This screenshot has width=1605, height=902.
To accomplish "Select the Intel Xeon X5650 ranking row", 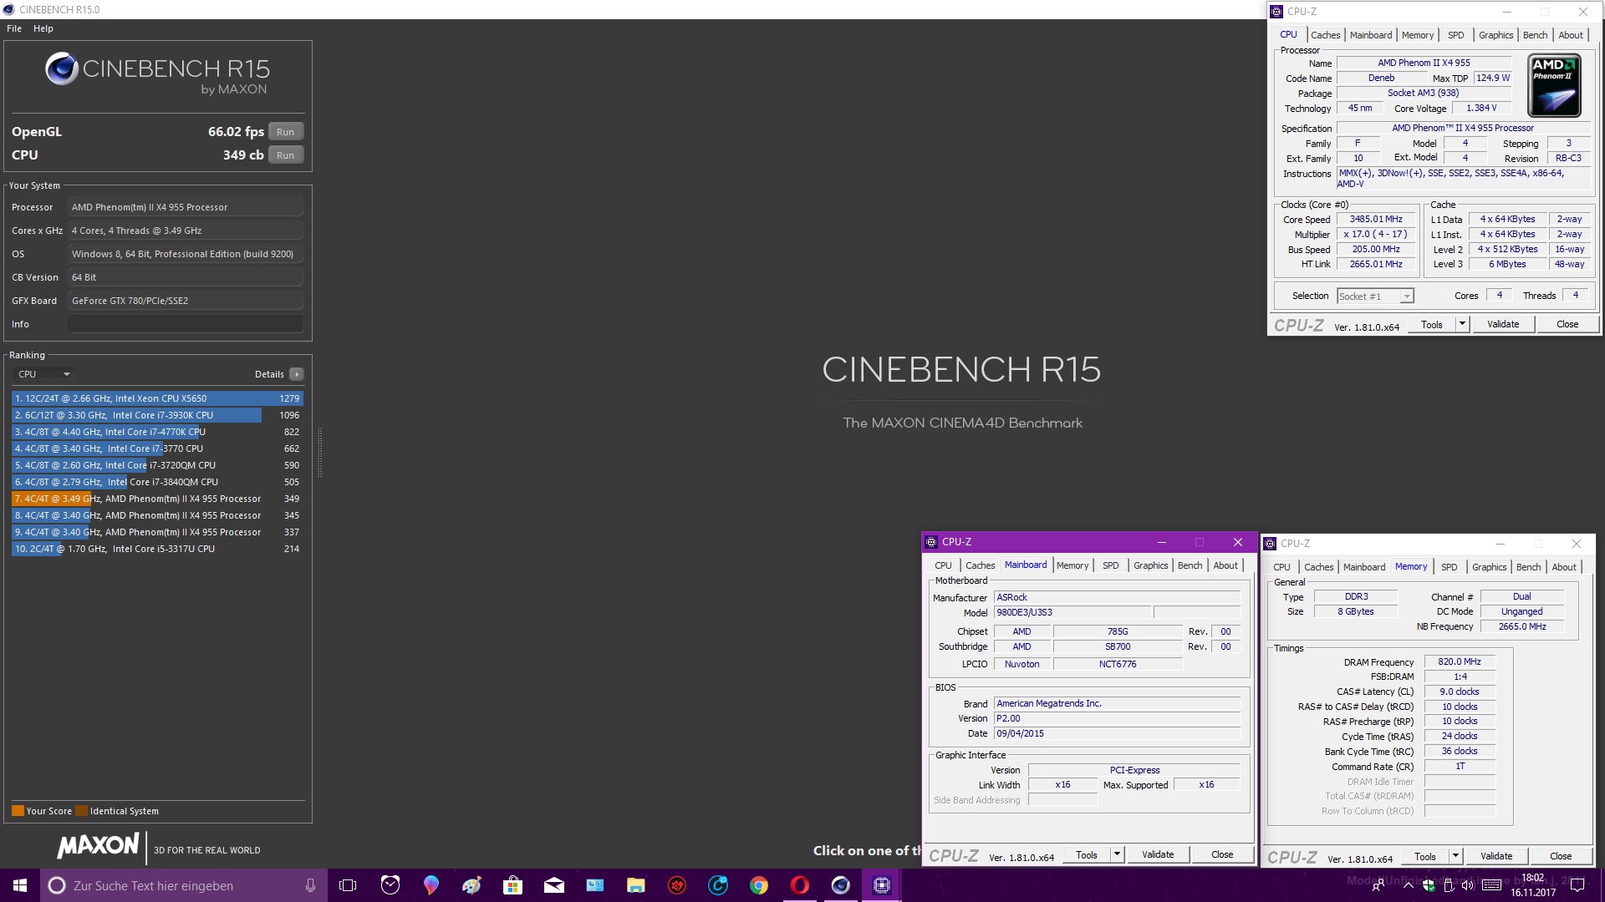I will click(x=157, y=398).
